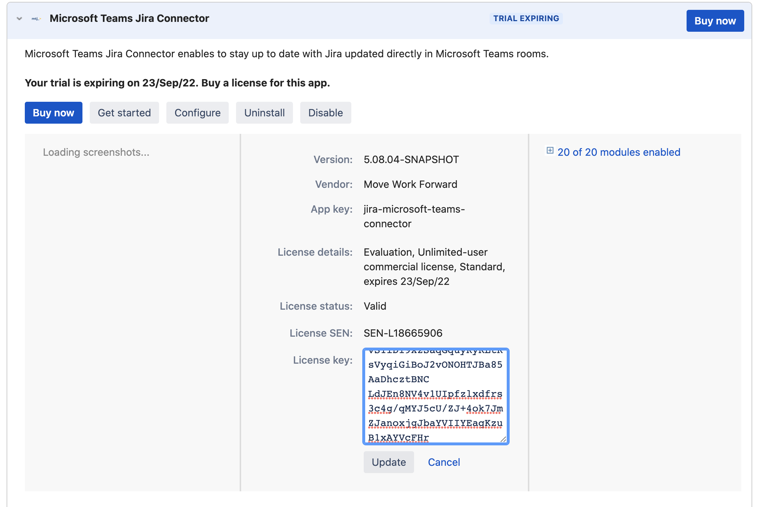761x507 pixels.
Task: Open the "20 of 20 modules enabled" link
Action: pos(618,152)
